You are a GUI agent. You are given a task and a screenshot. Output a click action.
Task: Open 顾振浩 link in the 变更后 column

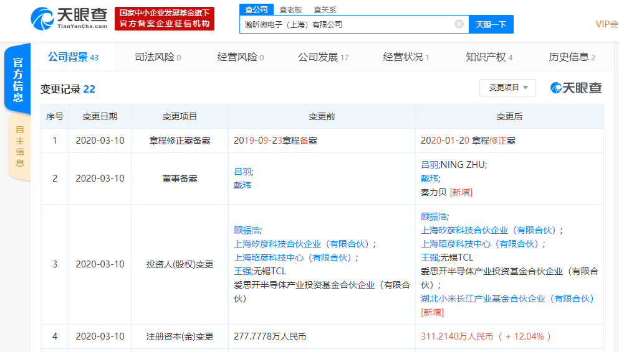point(434,216)
